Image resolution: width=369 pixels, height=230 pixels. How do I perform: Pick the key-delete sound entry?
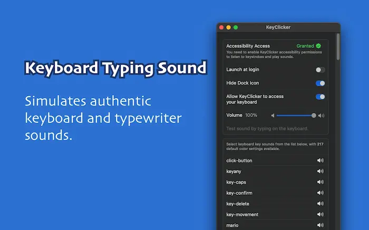[238, 204]
